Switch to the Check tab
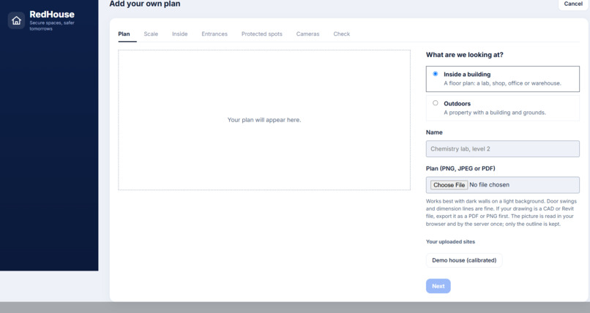Viewport: 590px width, 313px height. [342, 34]
